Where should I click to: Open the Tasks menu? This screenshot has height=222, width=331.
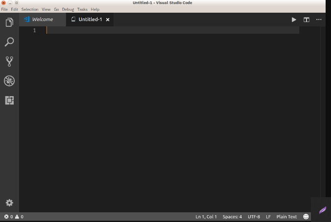coord(82,9)
